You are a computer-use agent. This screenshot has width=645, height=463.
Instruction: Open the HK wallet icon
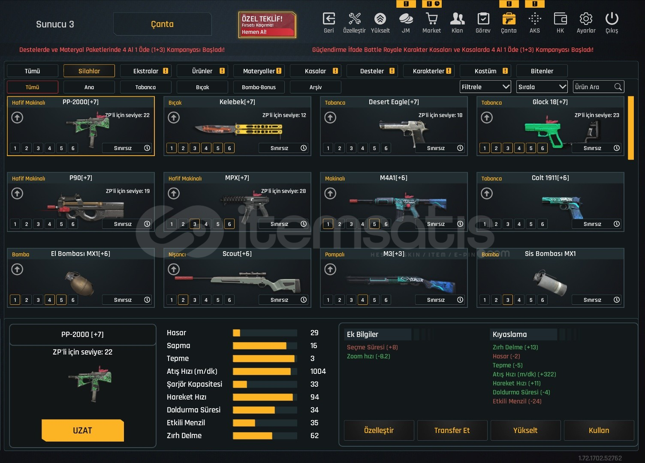560,19
